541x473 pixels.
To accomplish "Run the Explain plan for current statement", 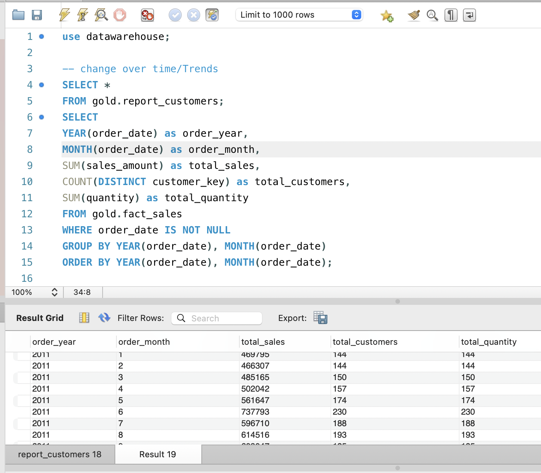I will click(101, 15).
